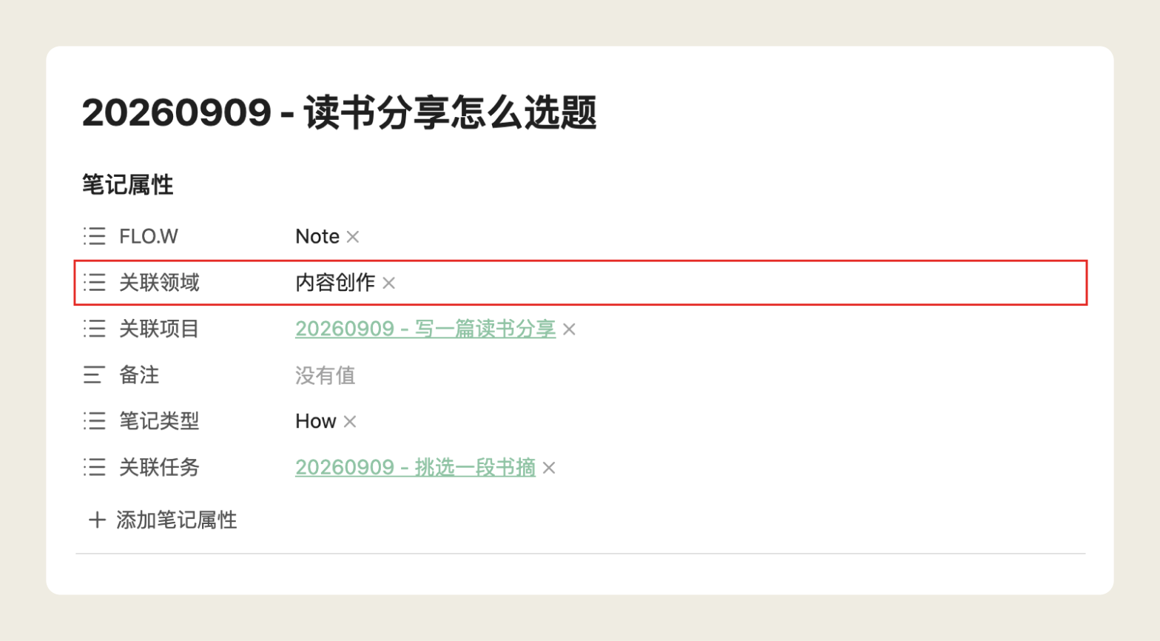
Task: Remove the 挑选一段书摘 task link
Action: (549, 468)
